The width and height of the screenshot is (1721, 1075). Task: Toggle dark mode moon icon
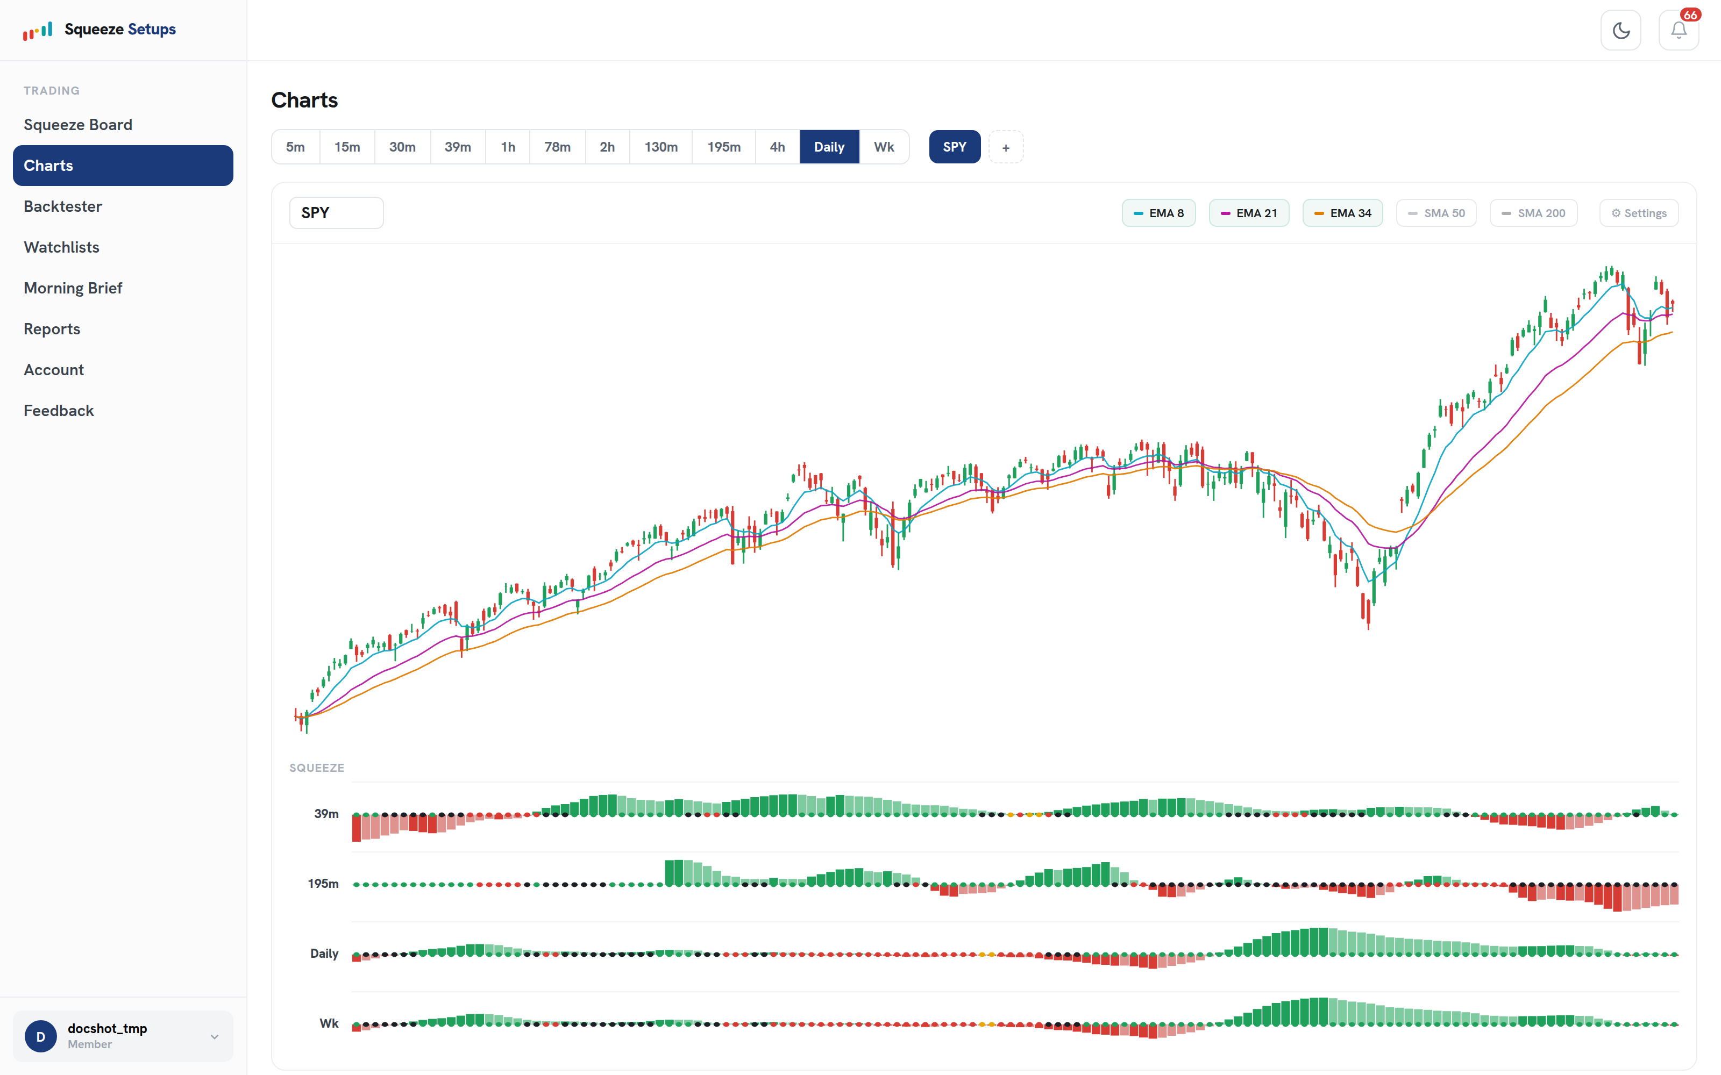point(1621,30)
